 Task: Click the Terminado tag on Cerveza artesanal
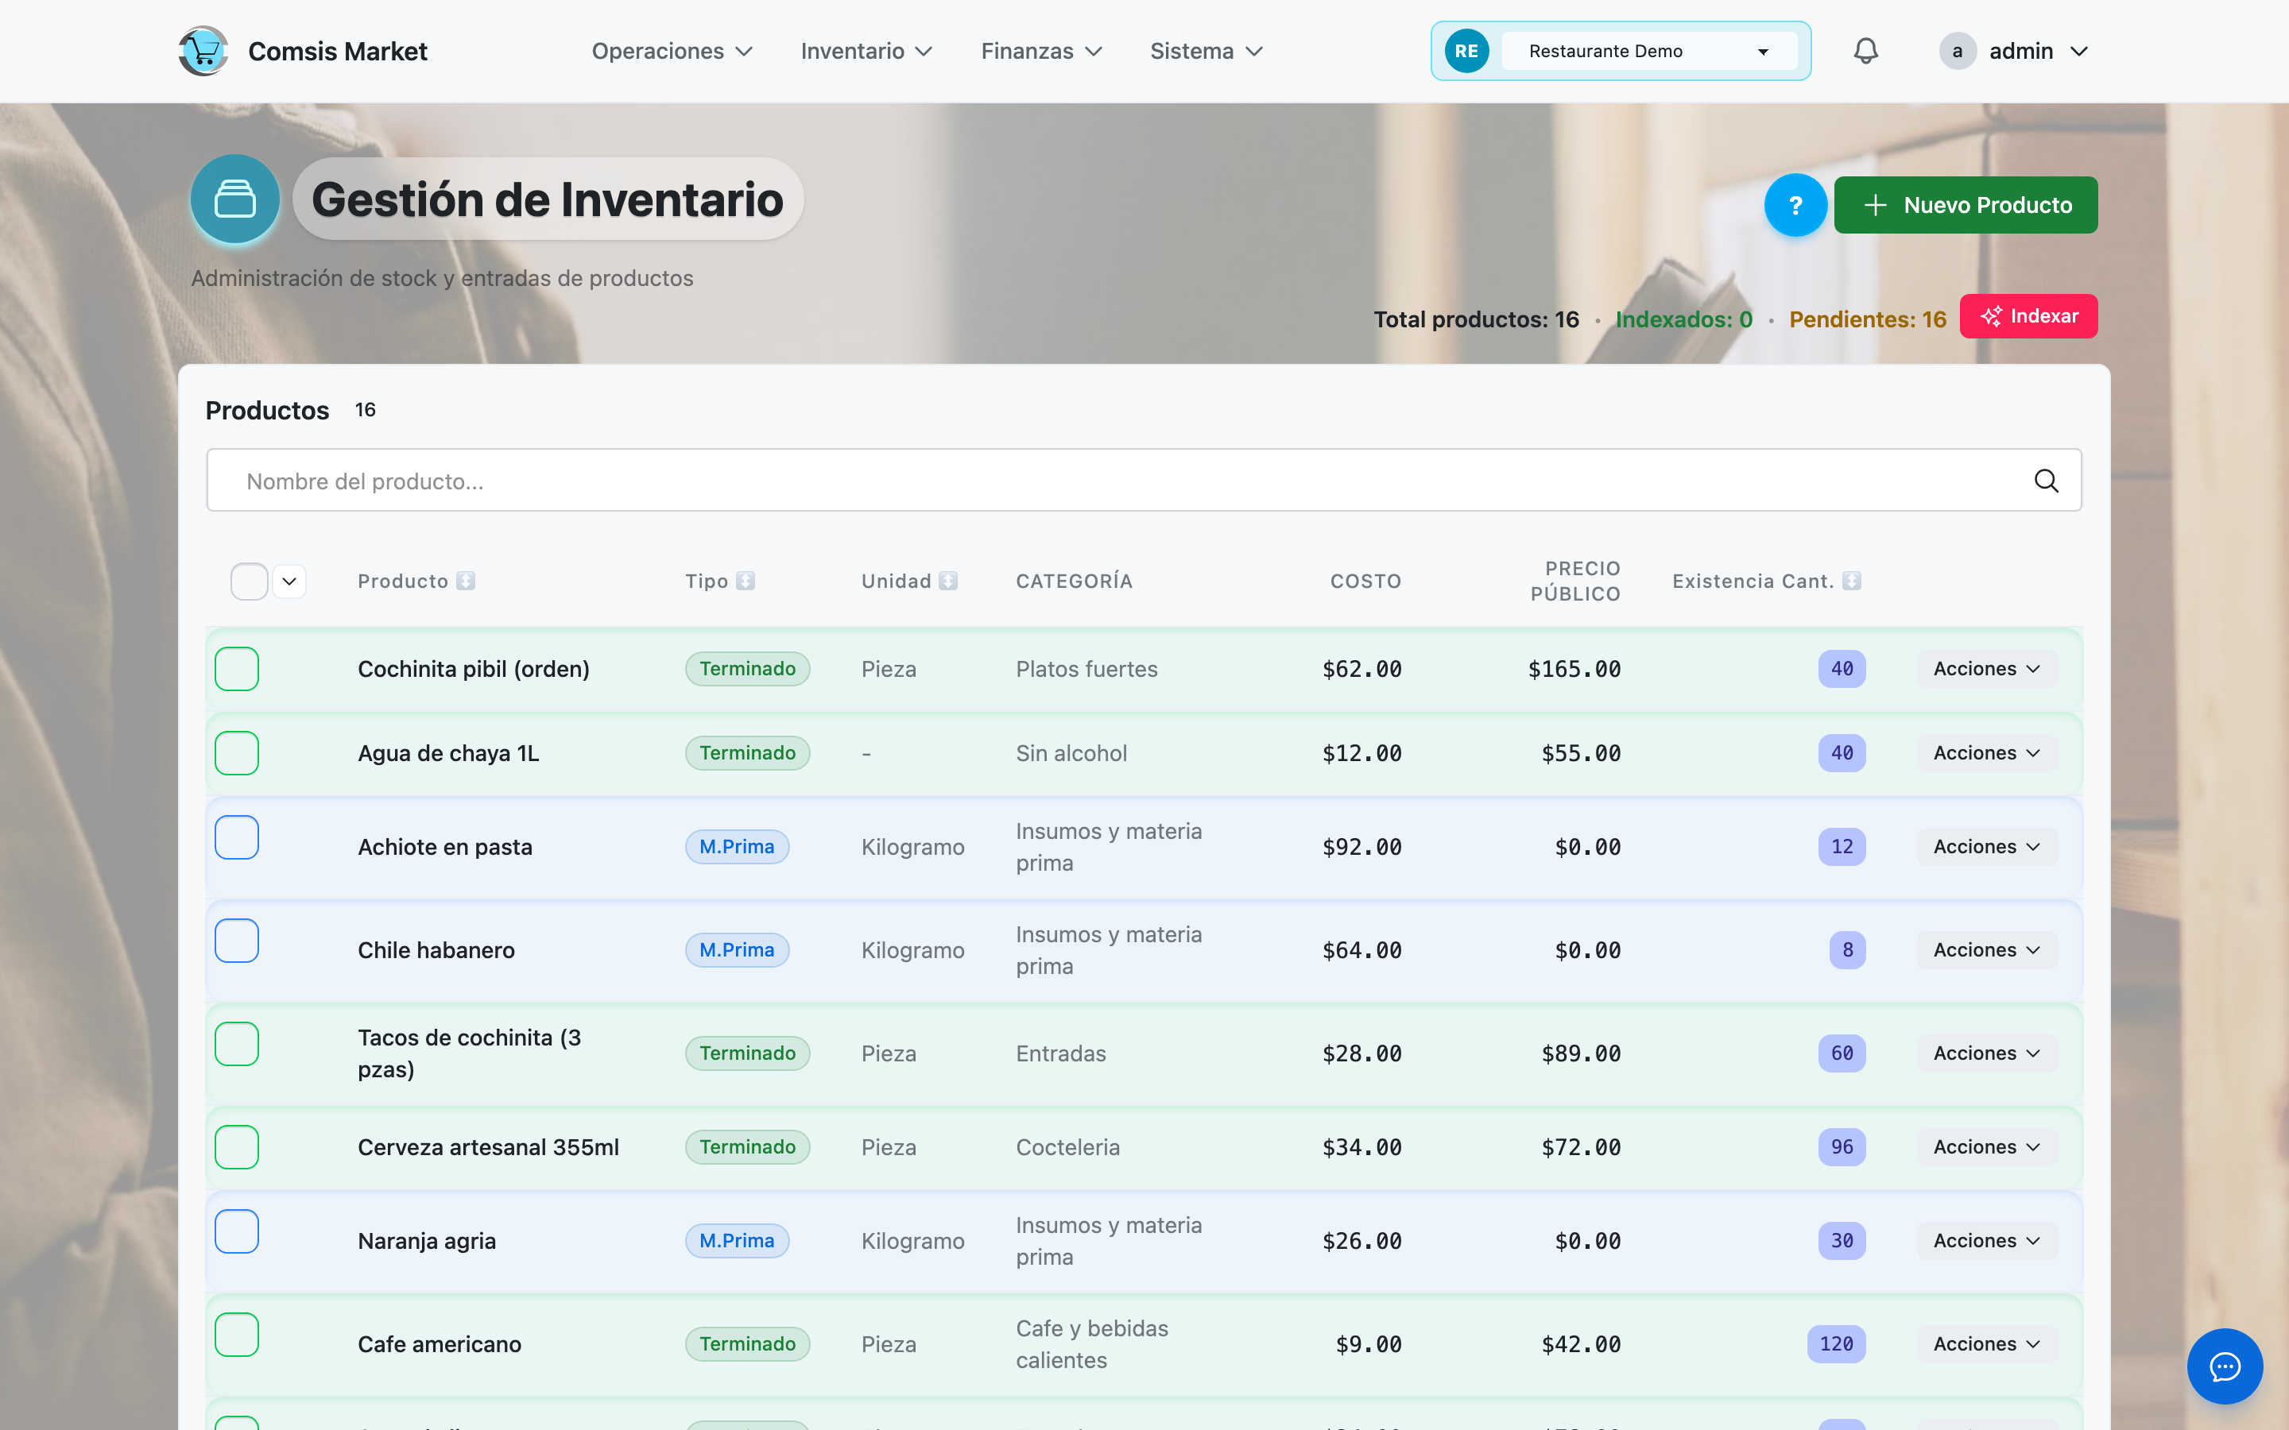747,1146
